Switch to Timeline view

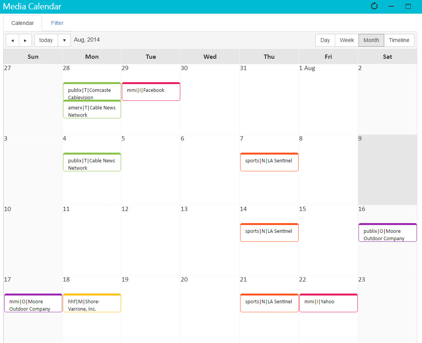(399, 40)
